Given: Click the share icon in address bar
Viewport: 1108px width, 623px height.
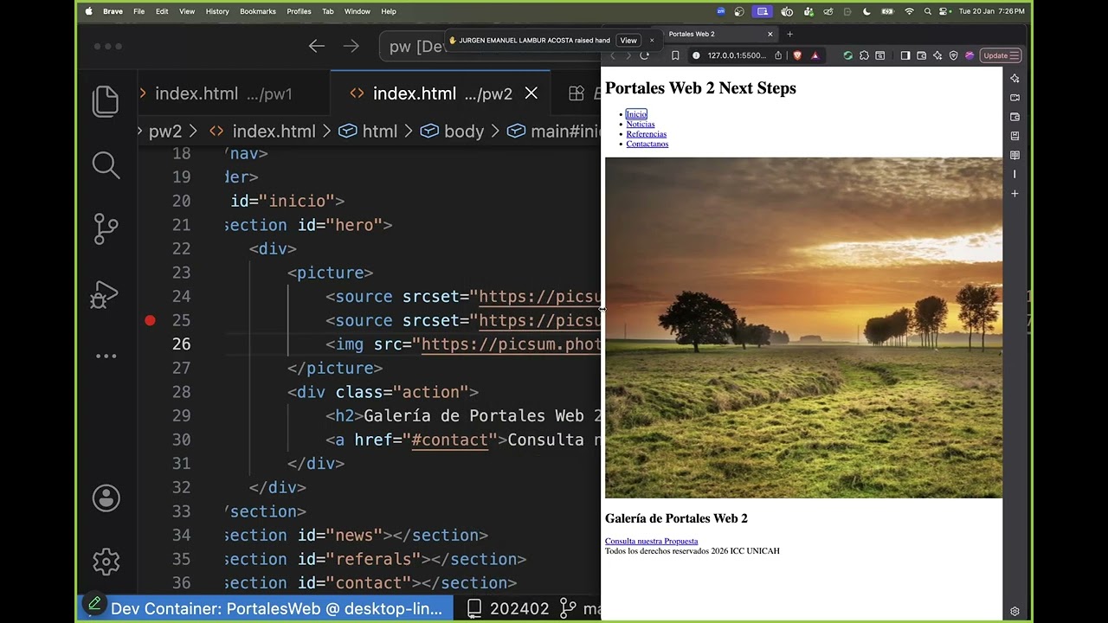Looking at the screenshot, I should coord(778,55).
